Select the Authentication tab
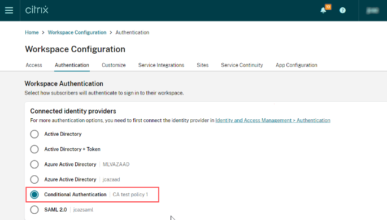387x220 pixels. click(72, 65)
